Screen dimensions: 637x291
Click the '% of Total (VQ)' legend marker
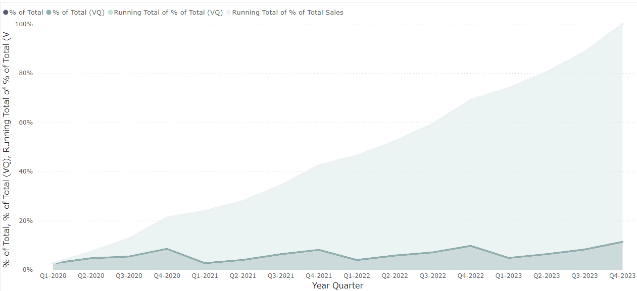point(49,13)
